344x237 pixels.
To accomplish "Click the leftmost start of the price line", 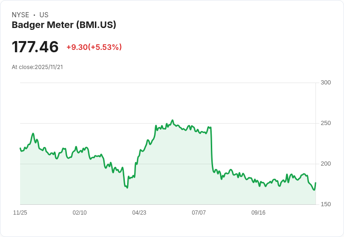I will (x=20, y=148).
